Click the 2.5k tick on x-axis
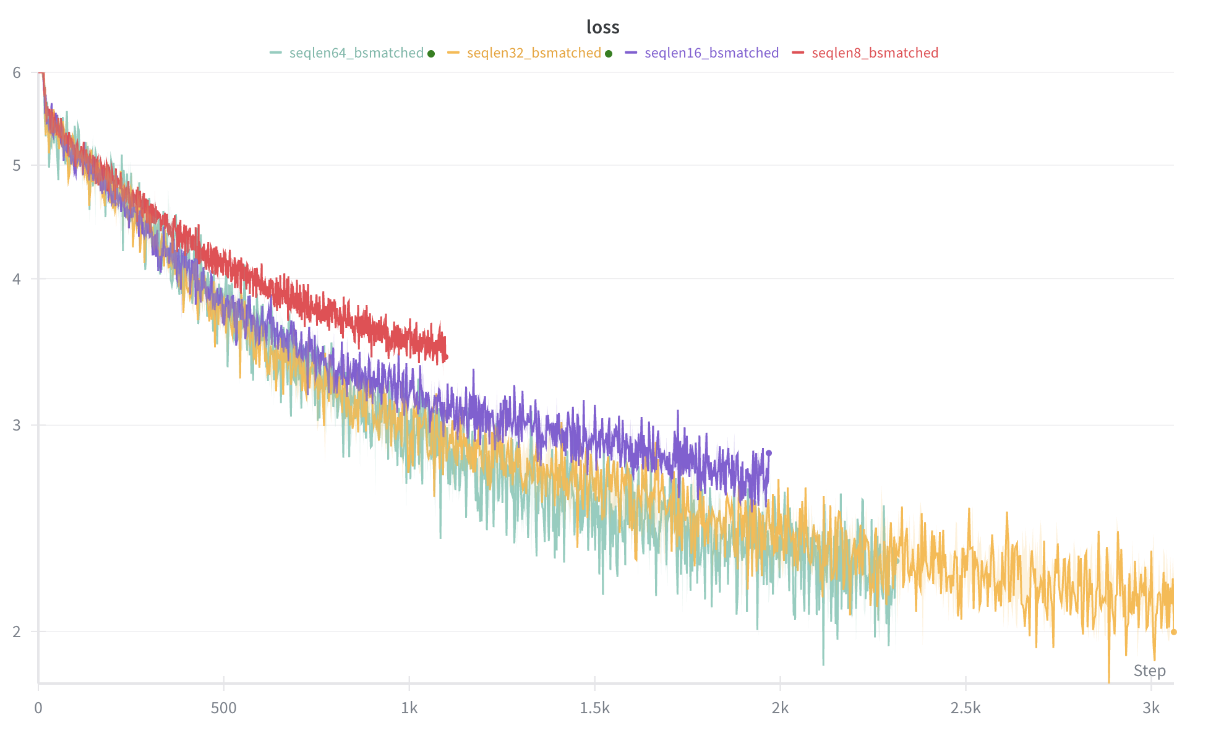 (x=965, y=708)
